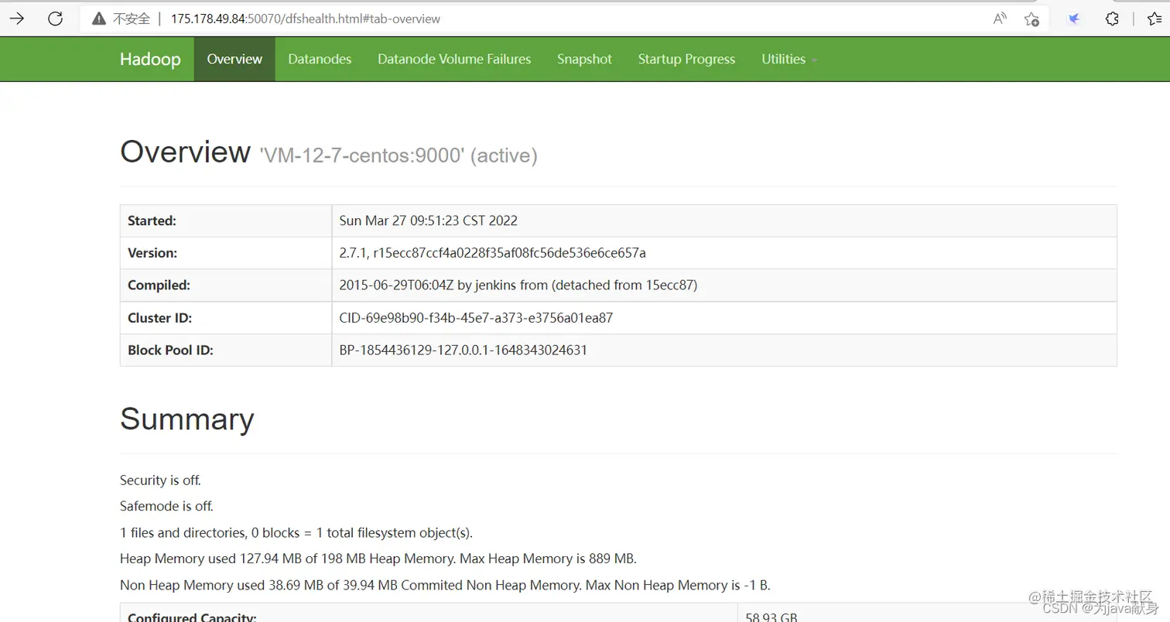Expand the Utilities dropdown menu
Image resolution: width=1170 pixels, height=622 pixels.
[x=789, y=59]
